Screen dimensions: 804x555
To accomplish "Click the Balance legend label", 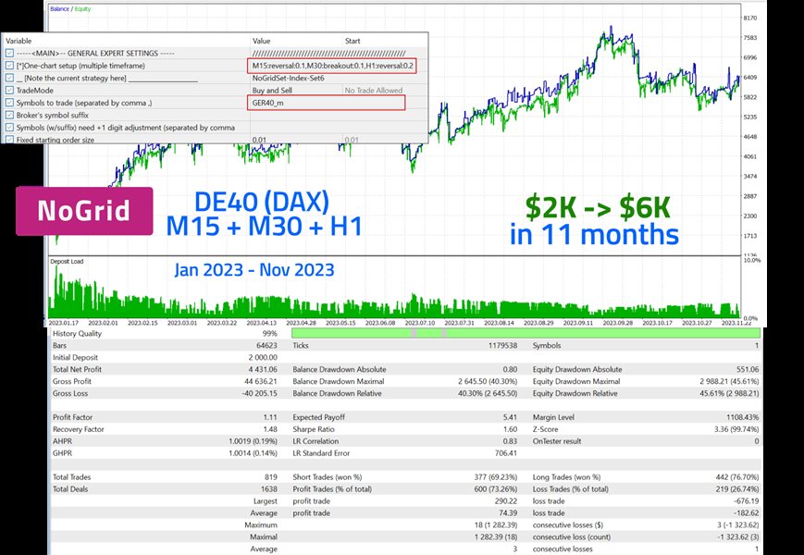I will [59, 9].
